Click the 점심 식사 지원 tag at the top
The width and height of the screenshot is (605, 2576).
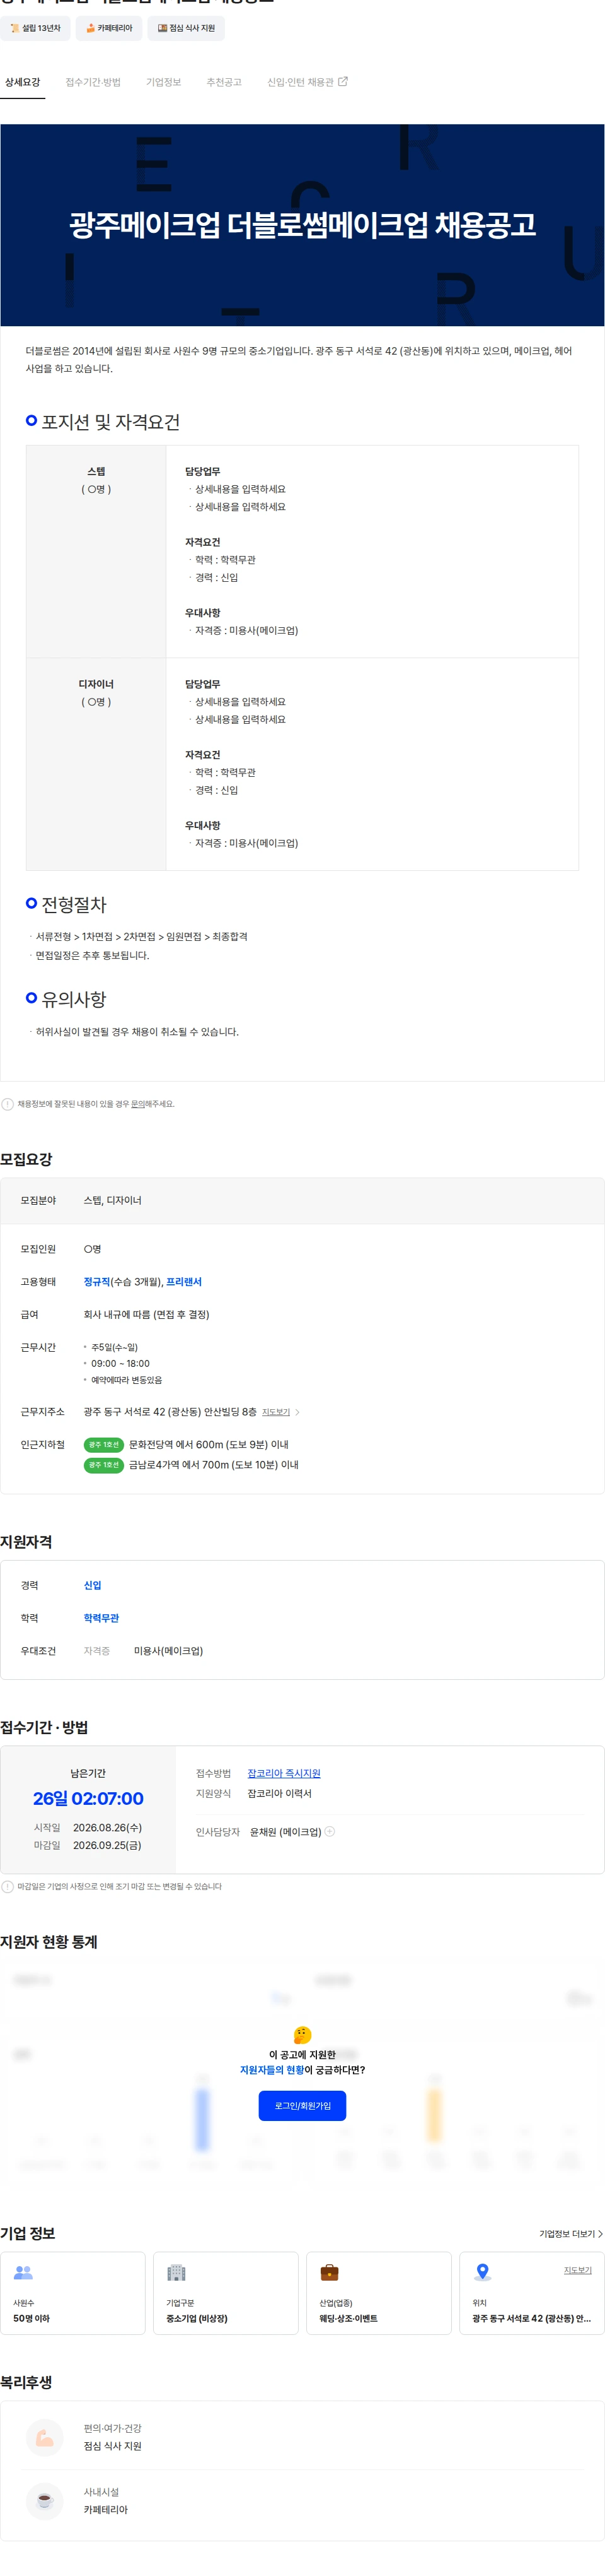click(x=186, y=28)
